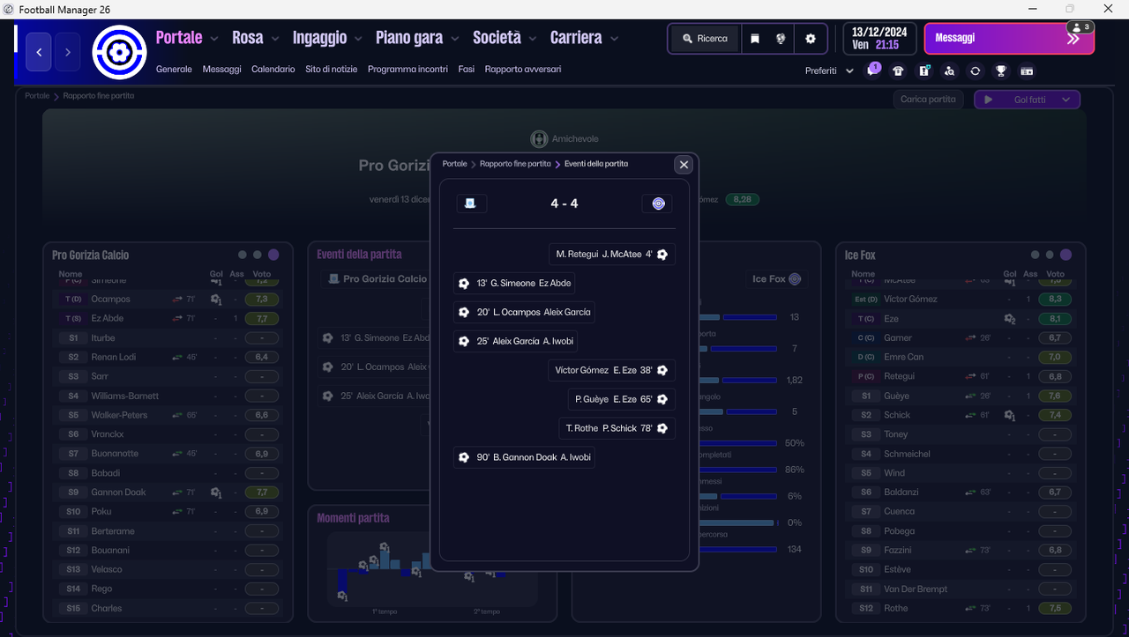Image resolution: width=1129 pixels, height=637 pixels.
Task: Click the 8,28 rating badge in the header
Action: [x=742, y=200]
